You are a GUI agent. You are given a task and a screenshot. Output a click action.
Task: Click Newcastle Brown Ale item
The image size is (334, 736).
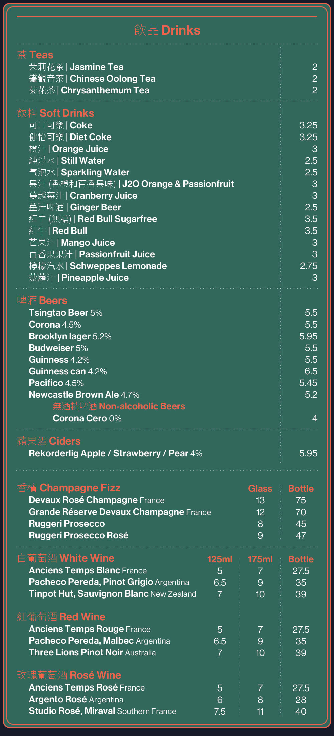84,395
